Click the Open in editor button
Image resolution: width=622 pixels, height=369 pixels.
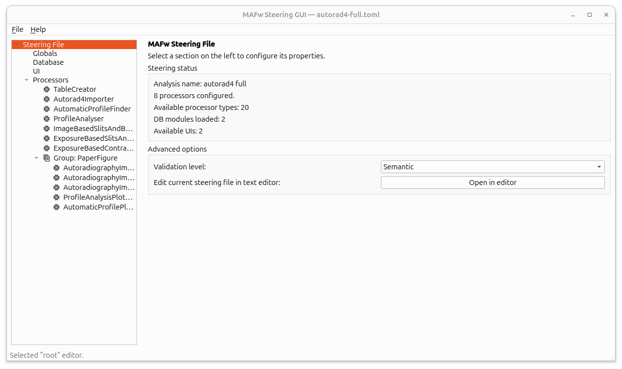[492, 182]
